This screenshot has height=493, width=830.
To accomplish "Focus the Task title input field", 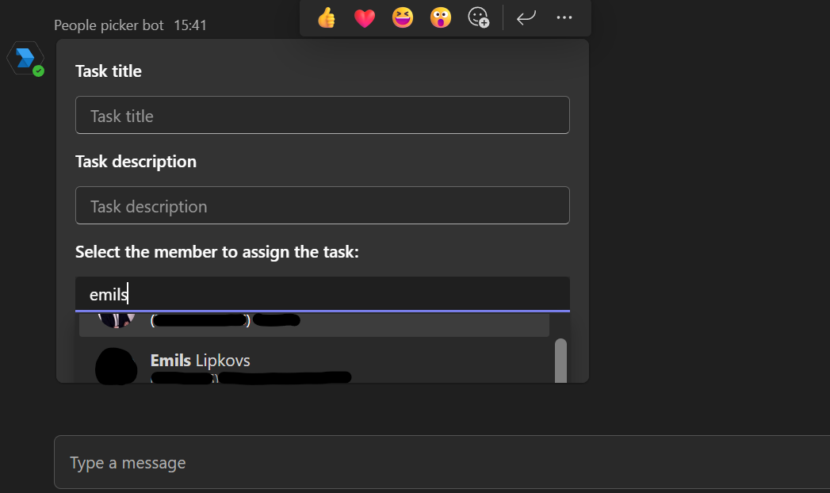I will 323,115.
